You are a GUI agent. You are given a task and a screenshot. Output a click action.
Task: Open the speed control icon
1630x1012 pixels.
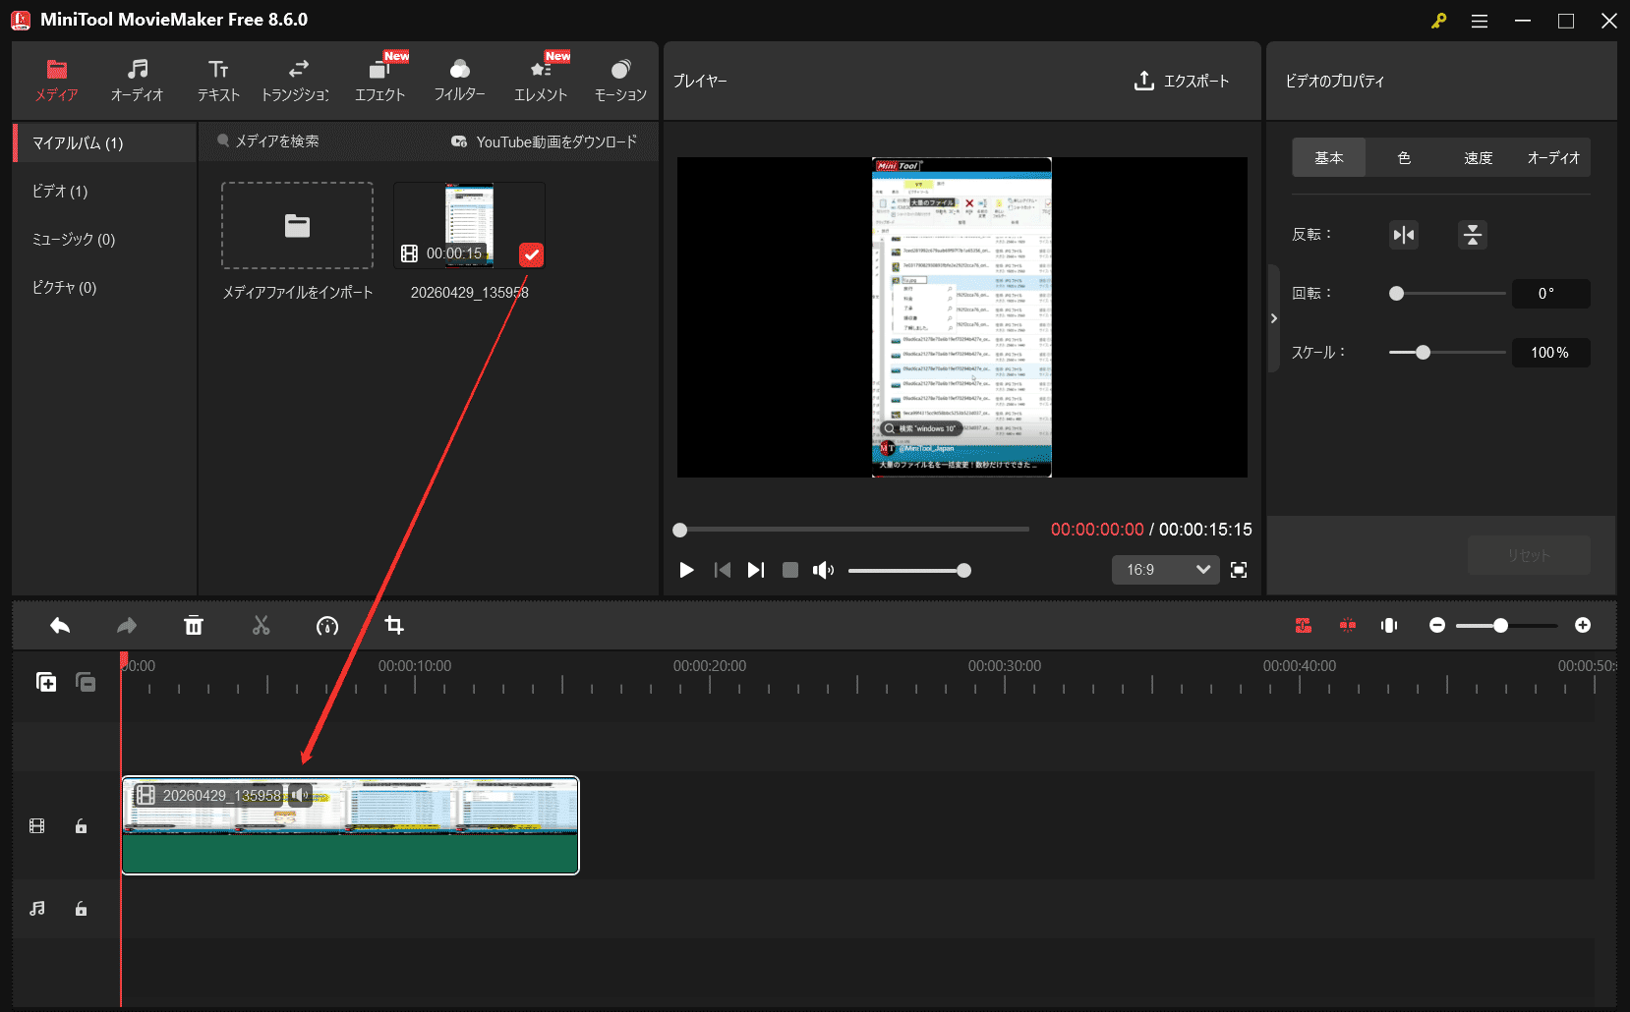(327, 626)
